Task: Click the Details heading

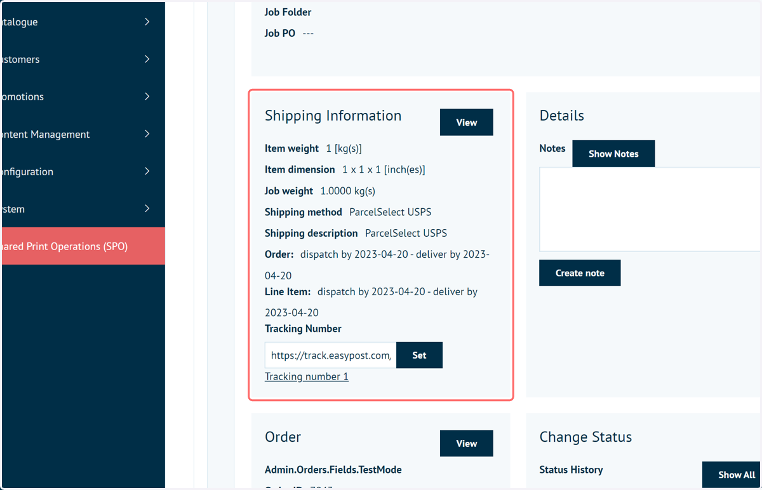Action: (x=562, y=116)
